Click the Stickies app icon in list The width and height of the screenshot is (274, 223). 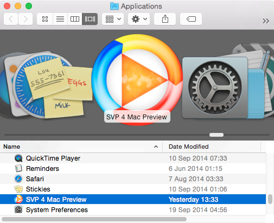coord(18,189)
